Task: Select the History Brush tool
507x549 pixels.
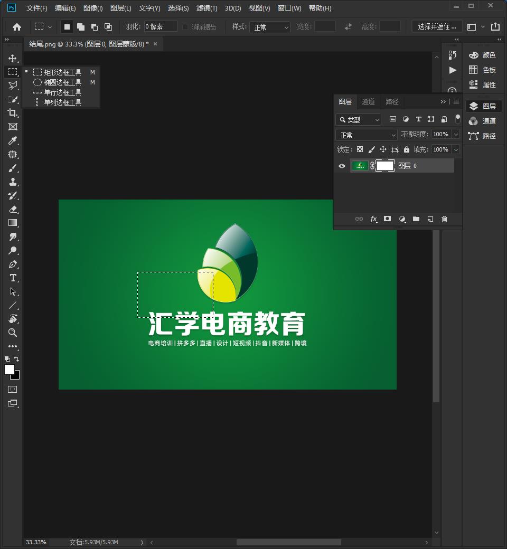Action: 13,195
